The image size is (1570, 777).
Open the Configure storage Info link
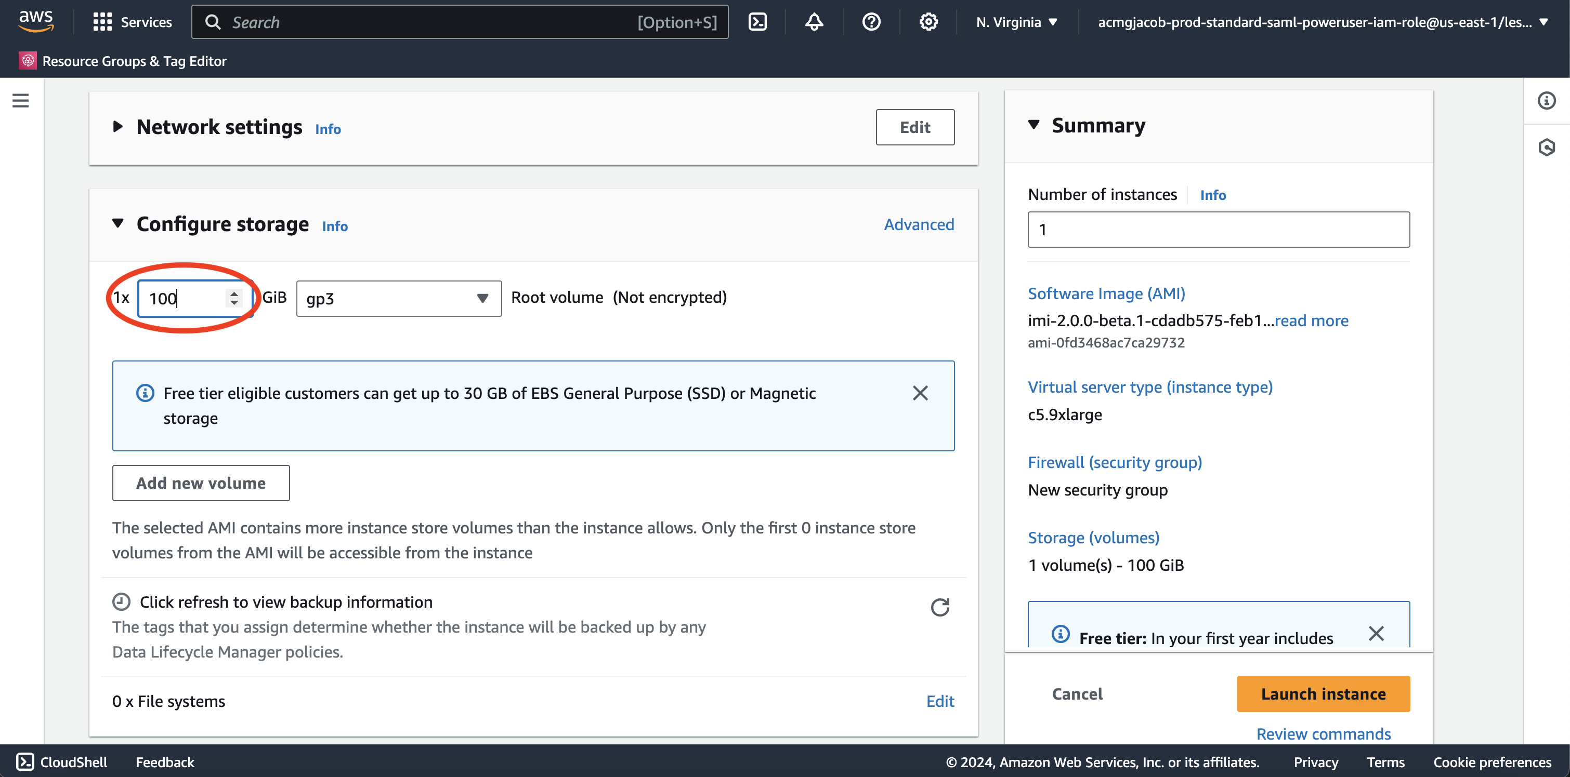click(x=335, y=226)
